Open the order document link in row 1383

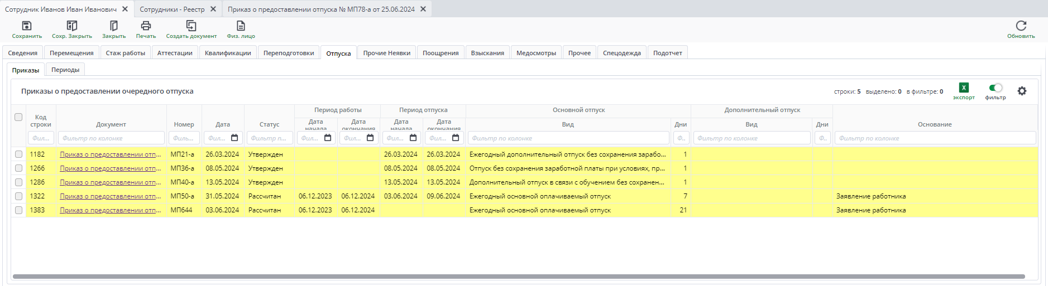(x=110, y=210)
